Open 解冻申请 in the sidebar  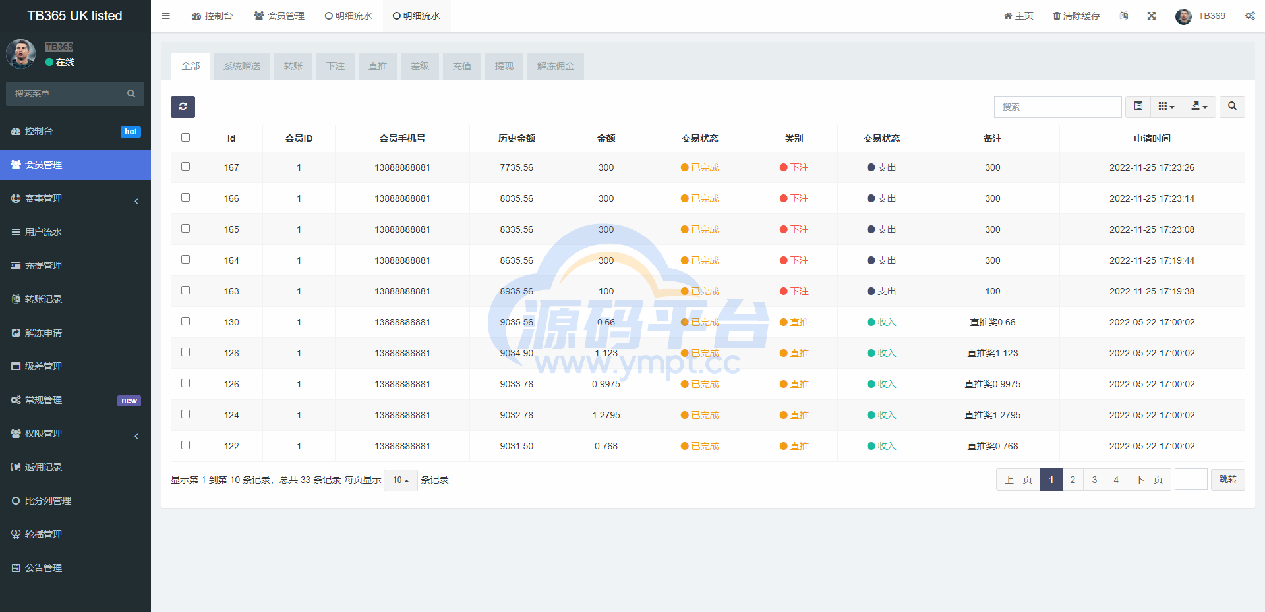pos(75,333)
